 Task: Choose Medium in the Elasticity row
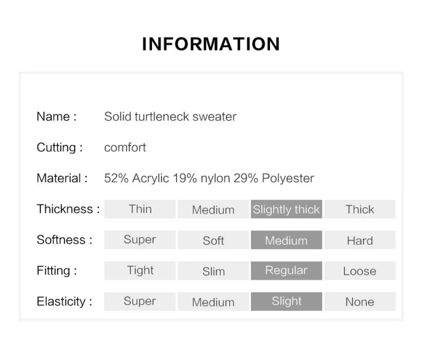tap(213, 301)
